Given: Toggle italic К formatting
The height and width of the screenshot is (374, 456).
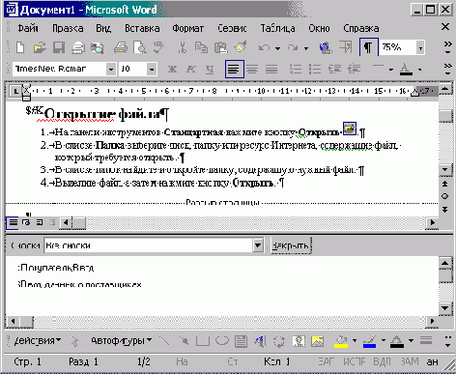Looking at the screenshot, I should pyautogui.click(x=191, y=69).
